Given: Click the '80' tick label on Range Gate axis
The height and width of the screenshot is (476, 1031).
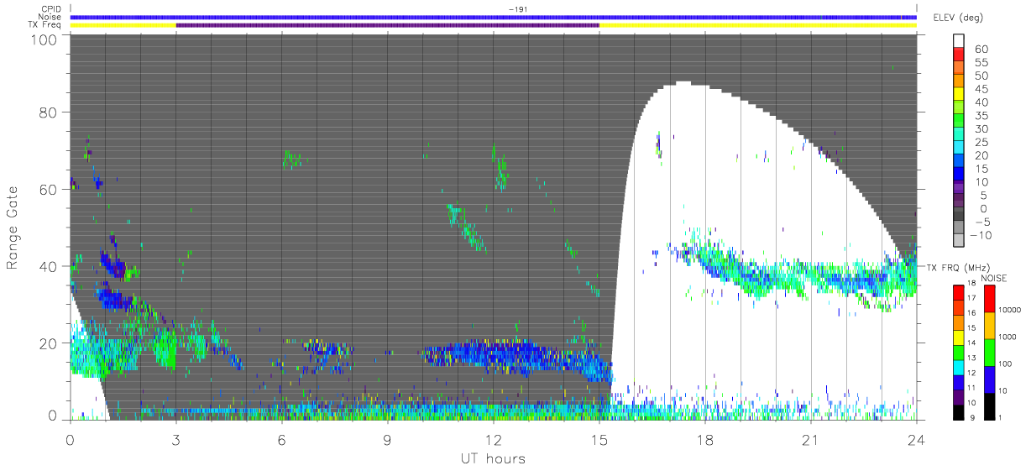Looking at the screenshot, I should (49, 112).
